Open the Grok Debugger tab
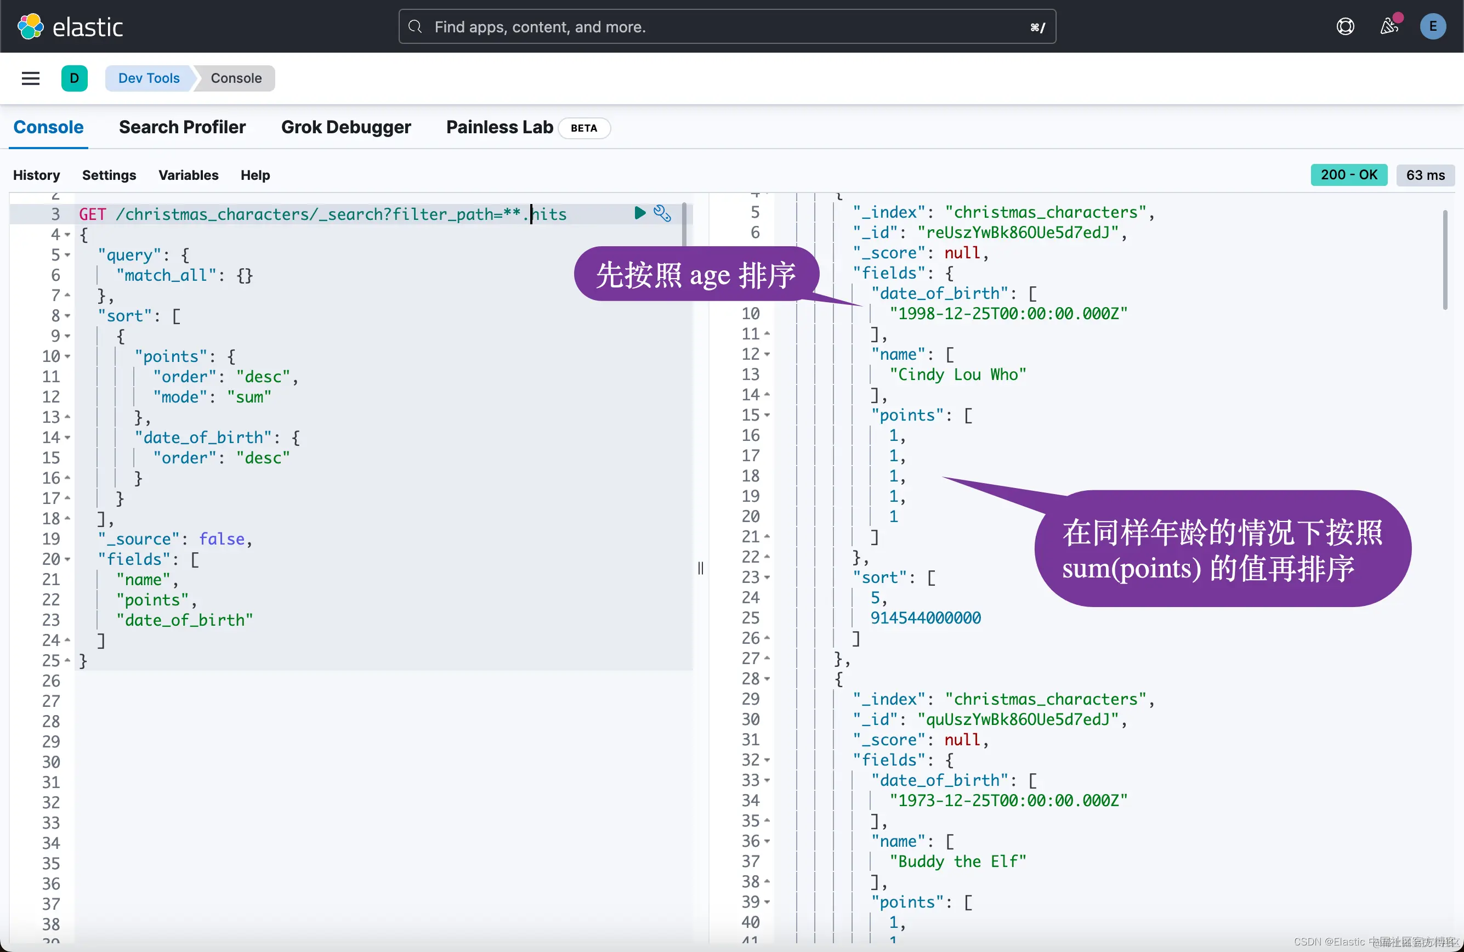This screenshot has height=952, width=1464. point(345,127)
